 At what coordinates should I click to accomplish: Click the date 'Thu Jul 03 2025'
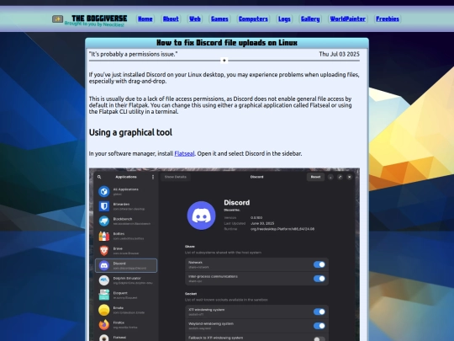pyautogui.click(x=339, y=54)
